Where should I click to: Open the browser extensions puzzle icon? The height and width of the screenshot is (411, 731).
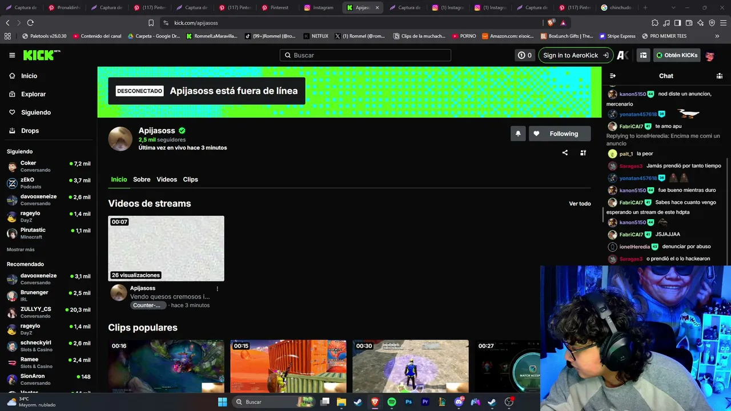tap(655, 23)
